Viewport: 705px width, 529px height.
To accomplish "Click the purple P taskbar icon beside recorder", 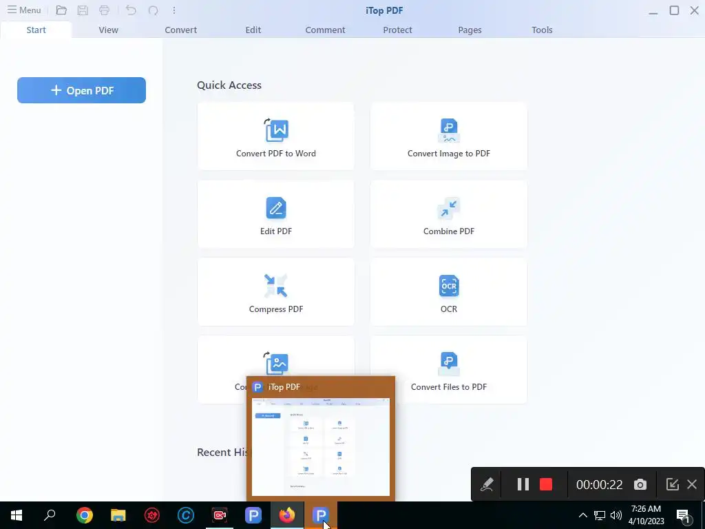I will [x=253, y=515].
